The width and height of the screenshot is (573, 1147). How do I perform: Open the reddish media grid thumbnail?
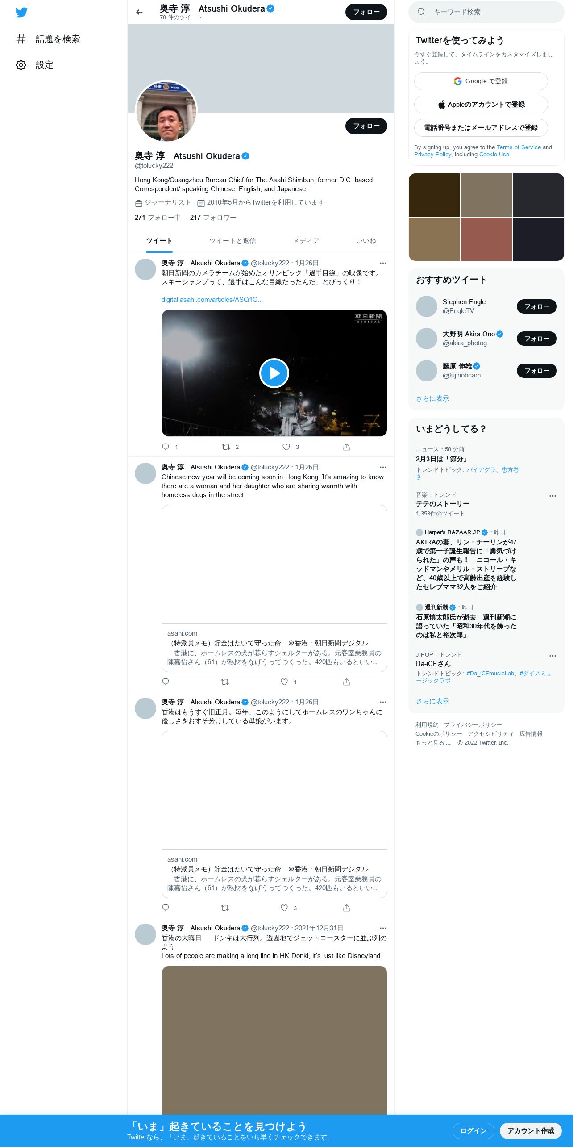pos(486,239)
